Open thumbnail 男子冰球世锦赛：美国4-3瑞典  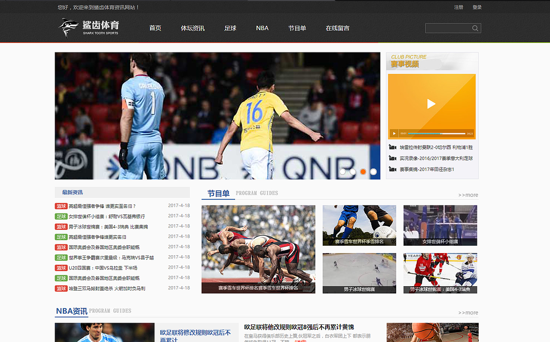pos(440,273)
